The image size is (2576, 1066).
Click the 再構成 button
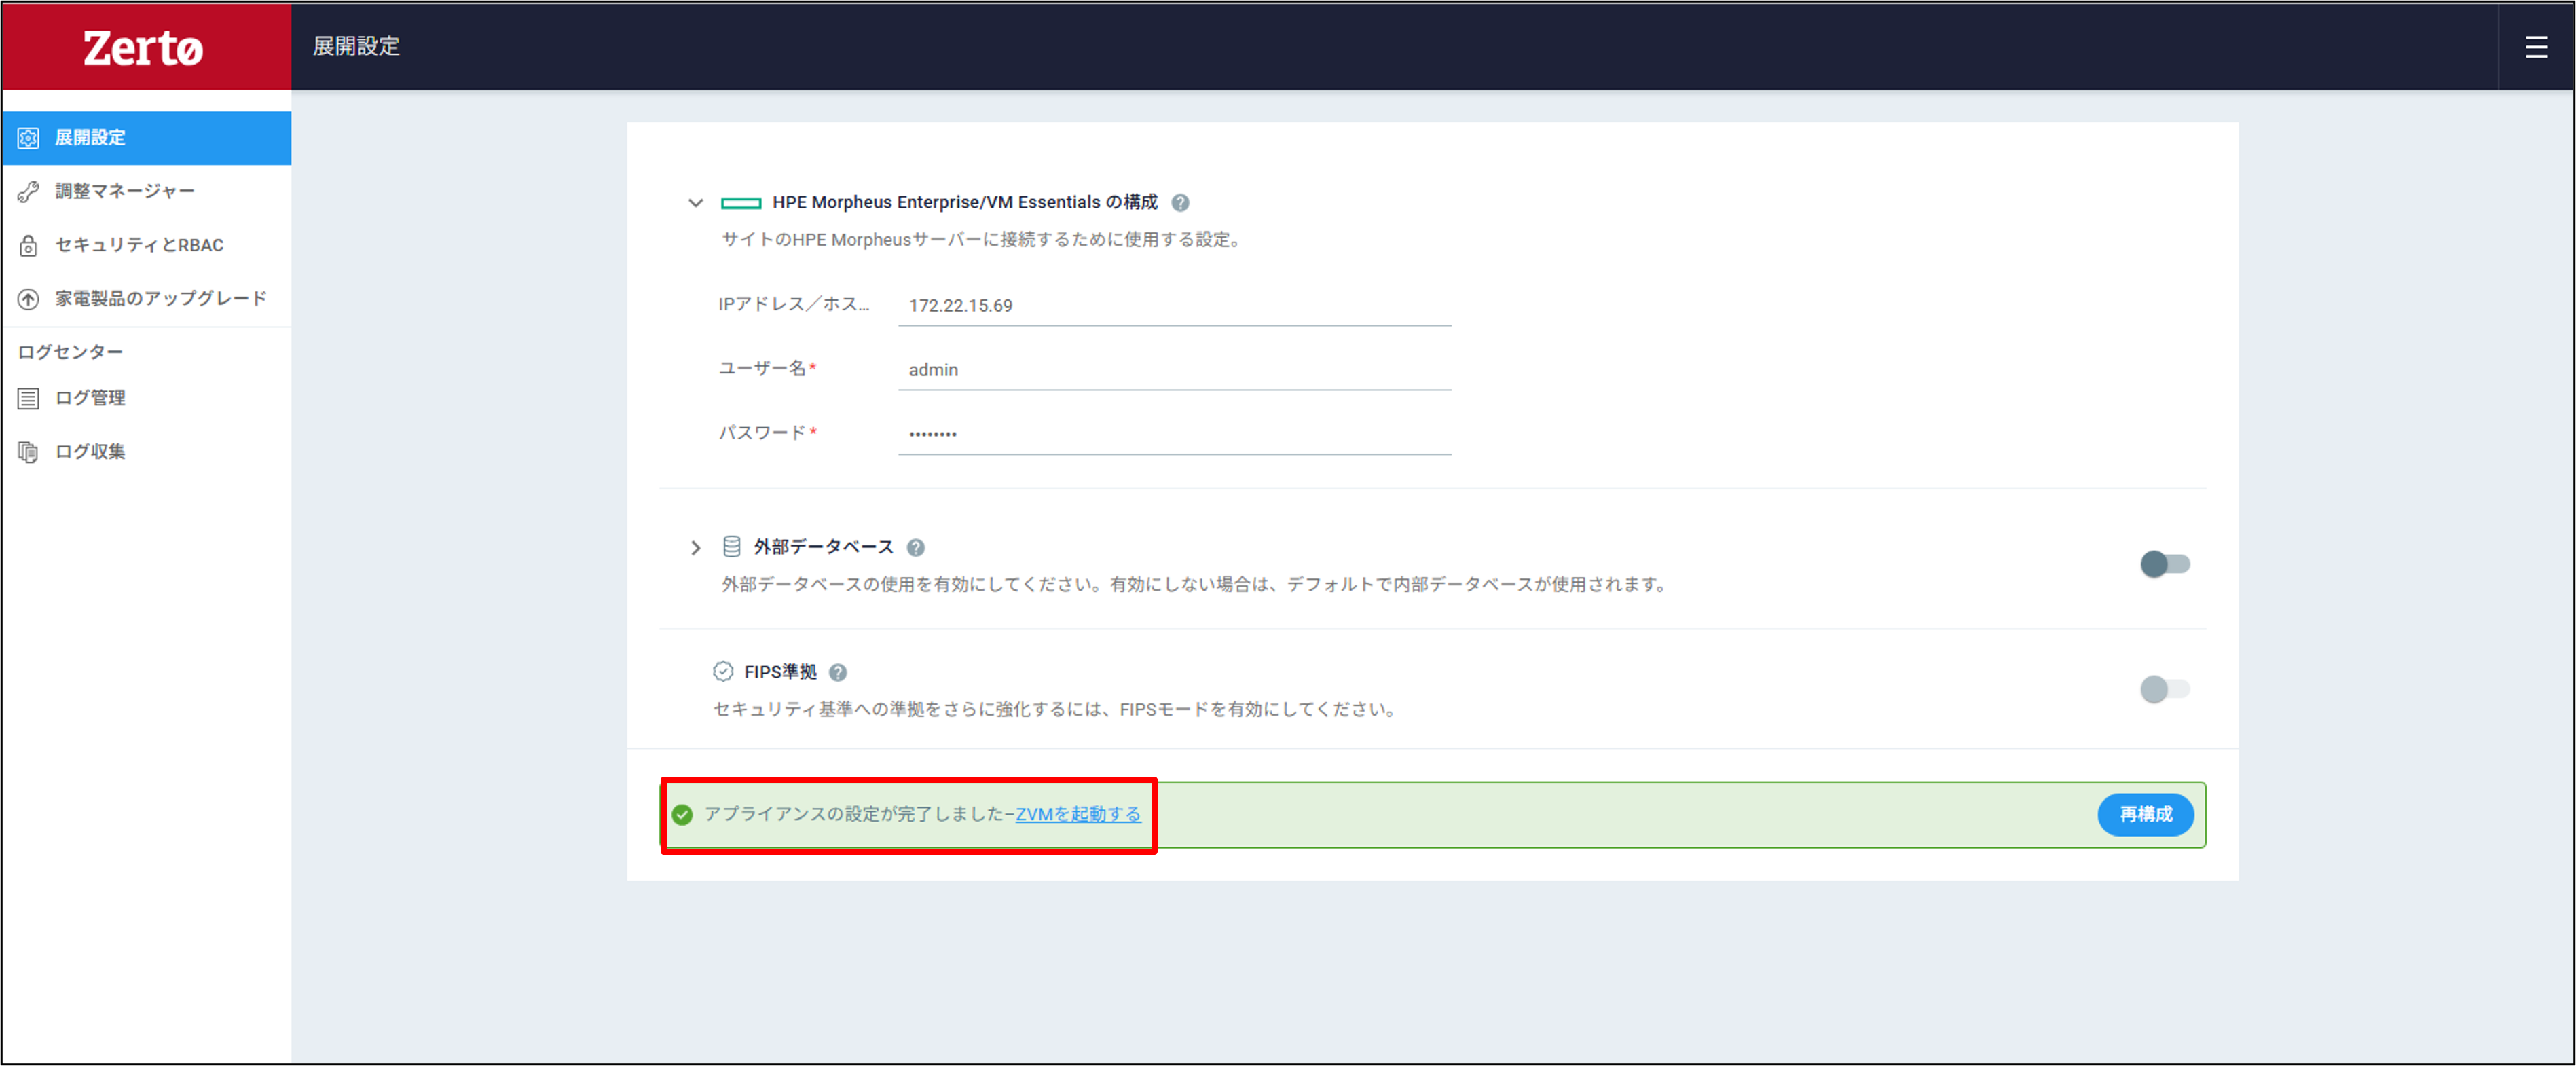coord(2145,815)
